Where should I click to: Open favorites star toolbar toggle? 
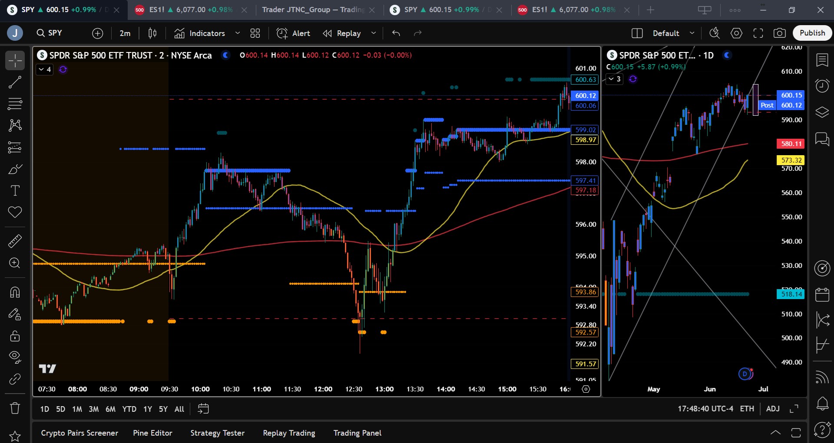(x=15, y=436)
